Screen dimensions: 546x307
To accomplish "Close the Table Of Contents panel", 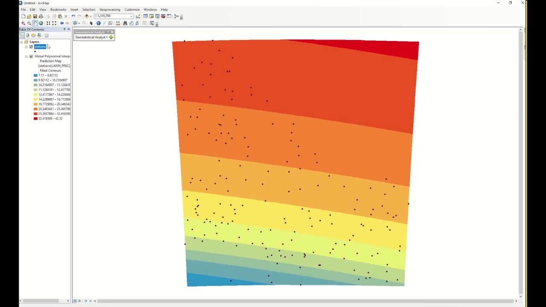I will (x=68, y=29).
